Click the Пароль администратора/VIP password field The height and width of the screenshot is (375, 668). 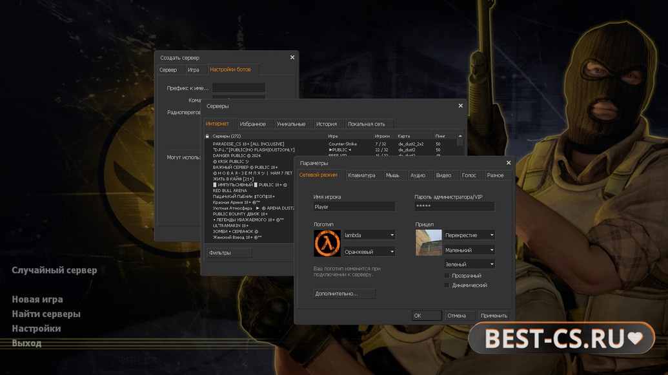tap(454, 207)
